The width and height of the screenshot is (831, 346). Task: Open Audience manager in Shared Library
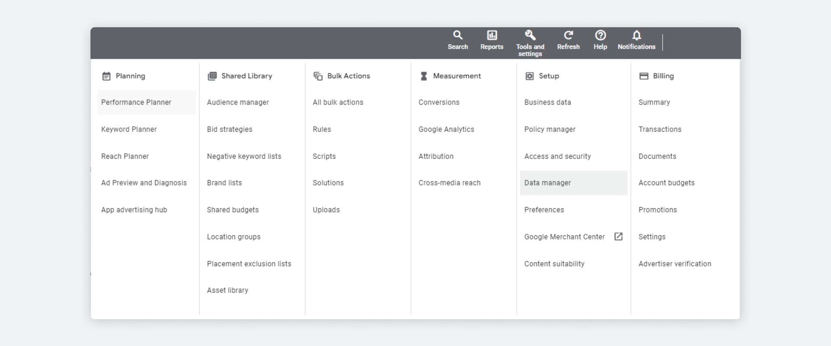pos(238,103)
